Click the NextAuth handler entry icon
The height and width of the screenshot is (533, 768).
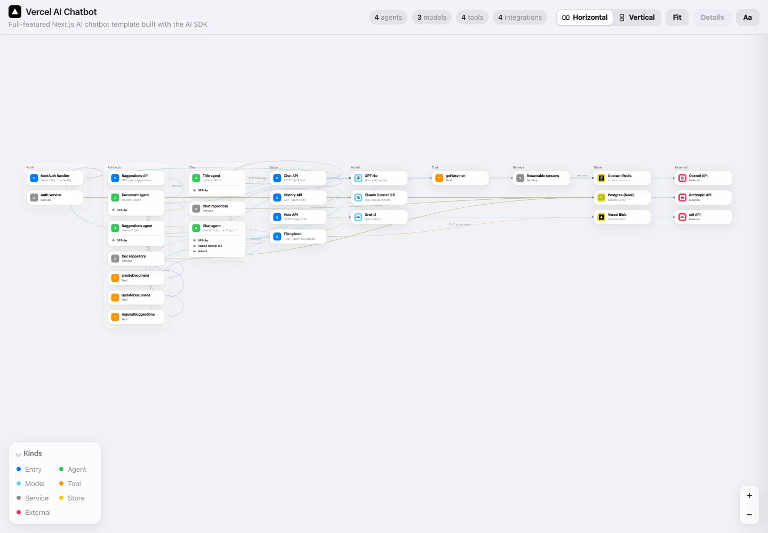pos(34,178)
